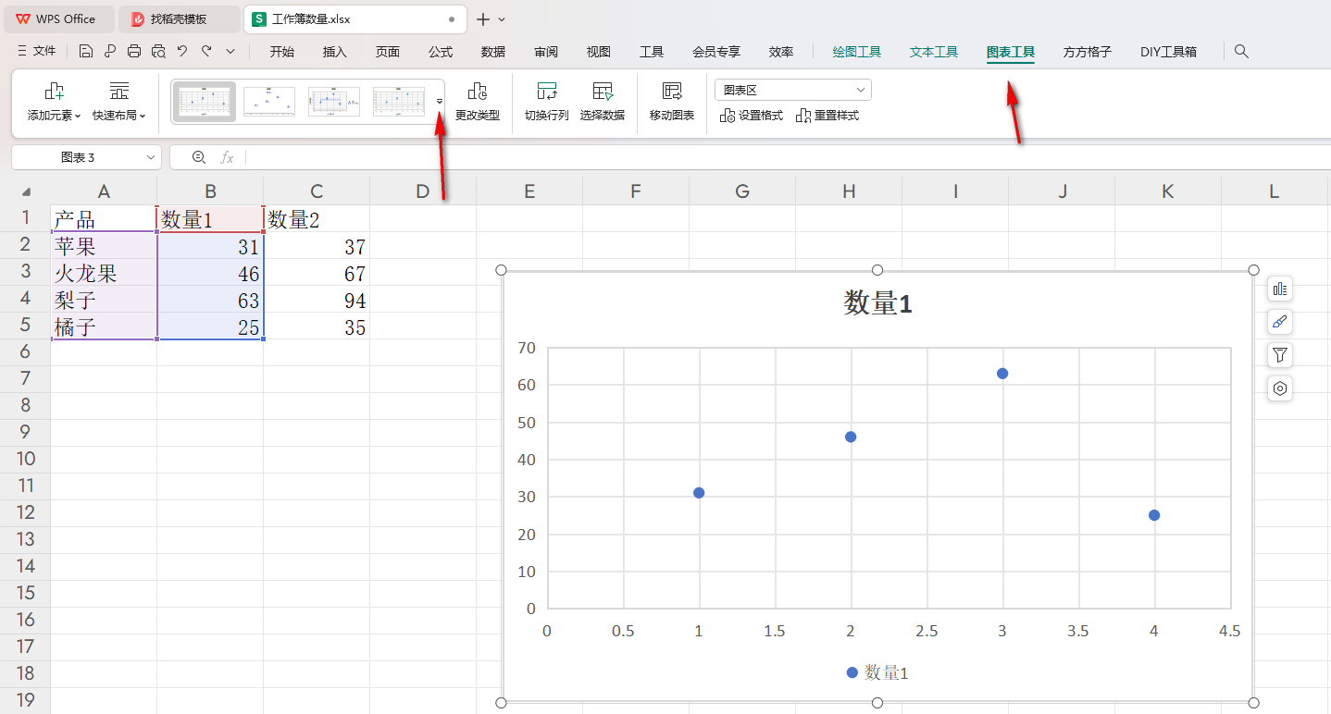The height and width of the screenshot is (714, 1331).
Task: Open the Print Preview icon
Action: pyautogui.click(x=158, y=52)
